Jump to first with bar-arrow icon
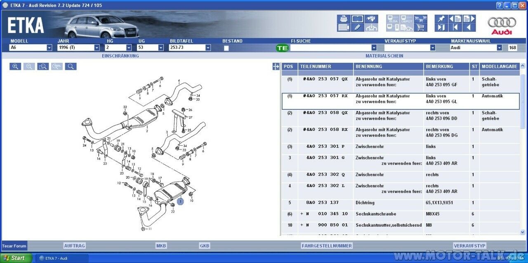Image resolution: width=528 pixels, height=263 pixels. [455, 28]
